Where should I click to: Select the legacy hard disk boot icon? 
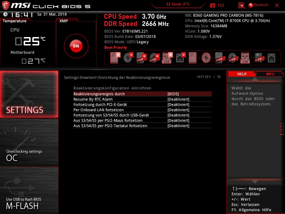click(x=193, y=58)
